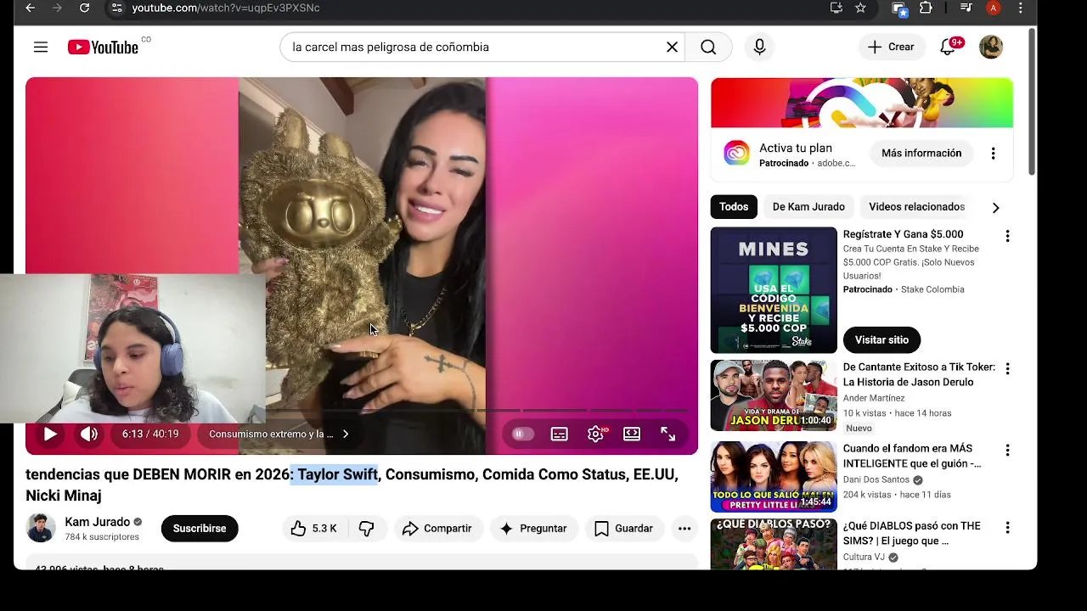Share the video with Compartir
The height and width of the screenshot is (611, 1087).
point(437,529)
